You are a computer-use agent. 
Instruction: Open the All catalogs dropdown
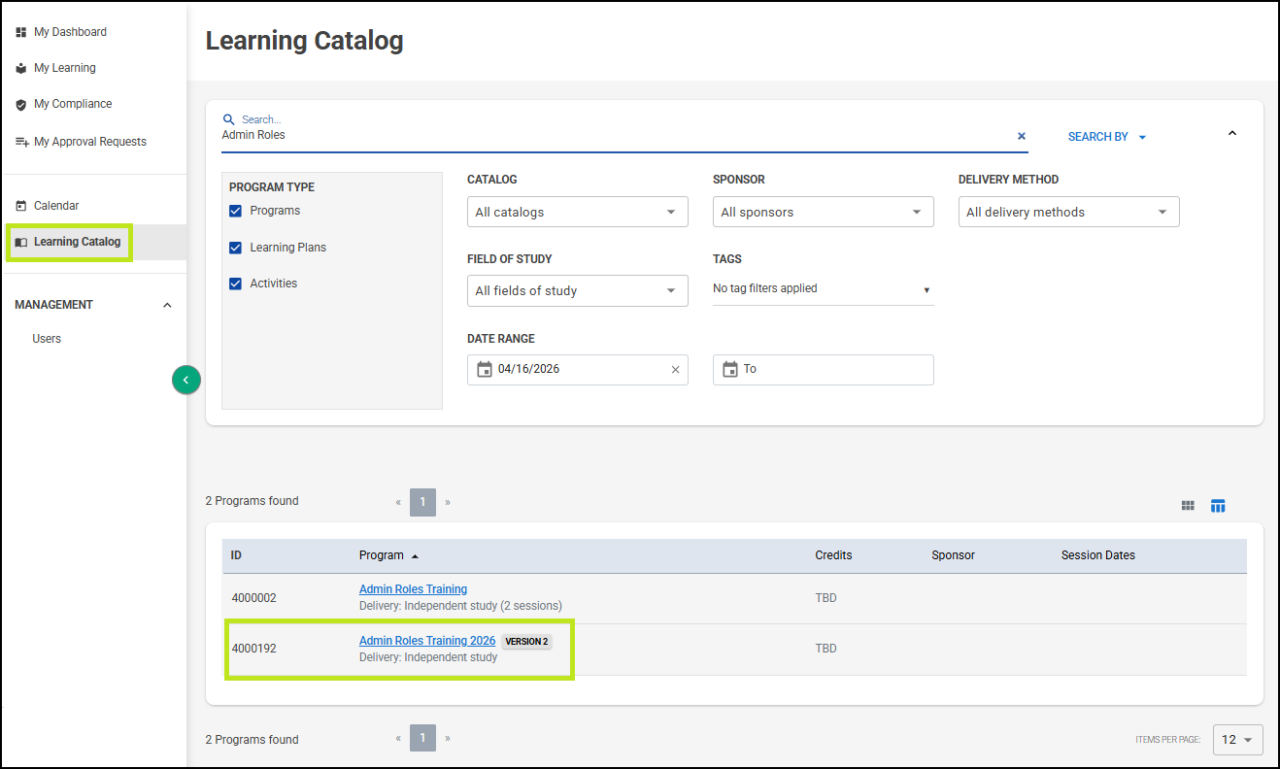click(x=577, y=212)
